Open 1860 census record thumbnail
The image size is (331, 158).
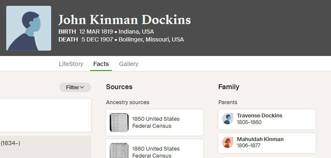pos(119,151)
